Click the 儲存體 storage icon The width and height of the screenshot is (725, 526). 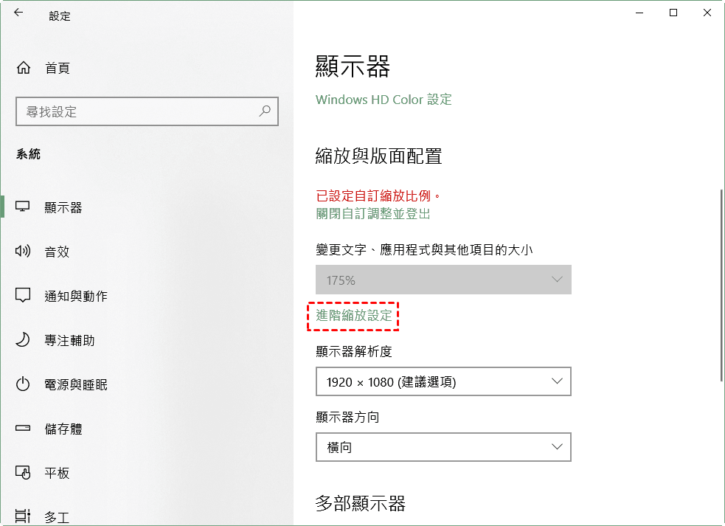[23, 429]
